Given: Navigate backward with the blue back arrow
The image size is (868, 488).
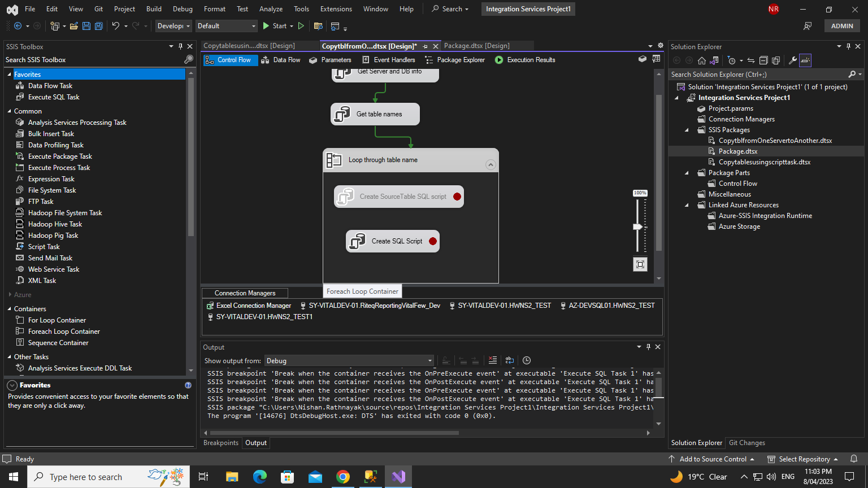Looking at the screenshot, I should (18, 26).
